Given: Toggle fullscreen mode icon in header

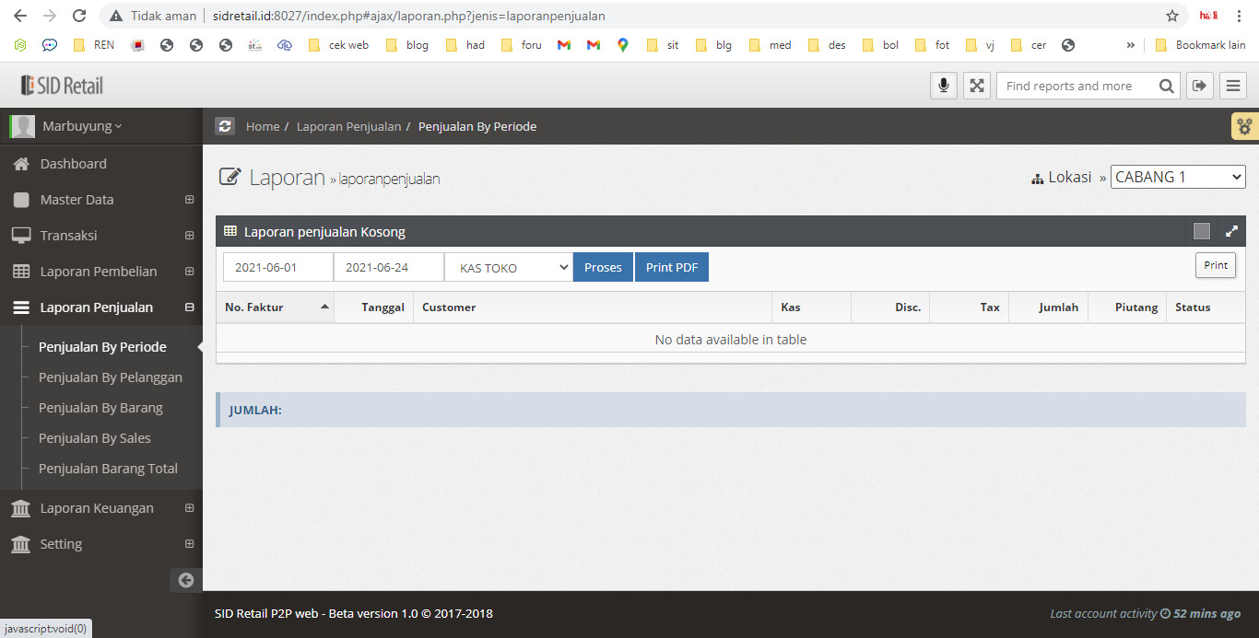Looking at the screenshot, I should [976, 86].
